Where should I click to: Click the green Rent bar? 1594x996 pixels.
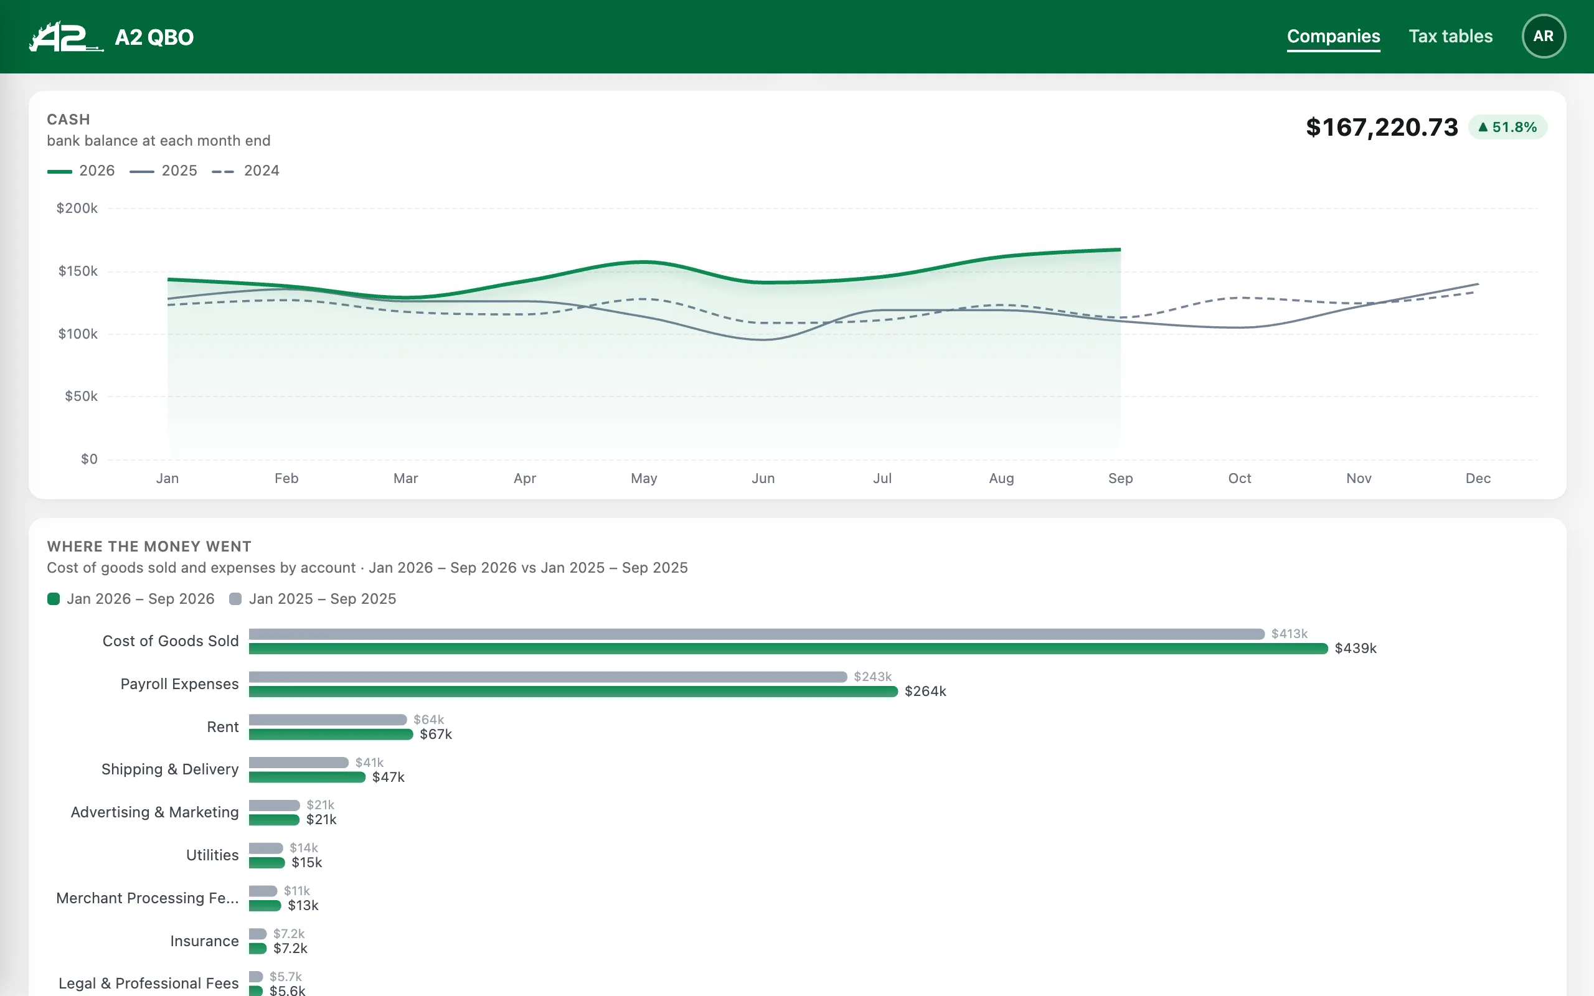(331, 735)
